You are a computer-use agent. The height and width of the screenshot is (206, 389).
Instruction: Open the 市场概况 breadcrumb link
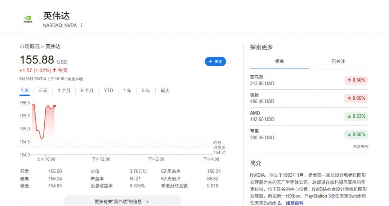[x=30, y=46]
